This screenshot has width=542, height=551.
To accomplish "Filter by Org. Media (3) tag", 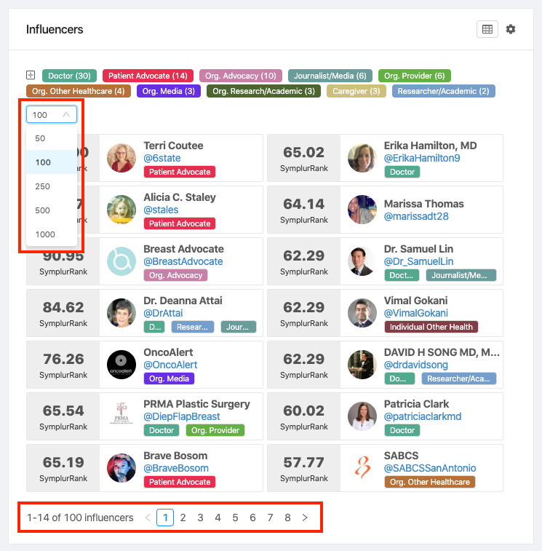I will 168,92.
